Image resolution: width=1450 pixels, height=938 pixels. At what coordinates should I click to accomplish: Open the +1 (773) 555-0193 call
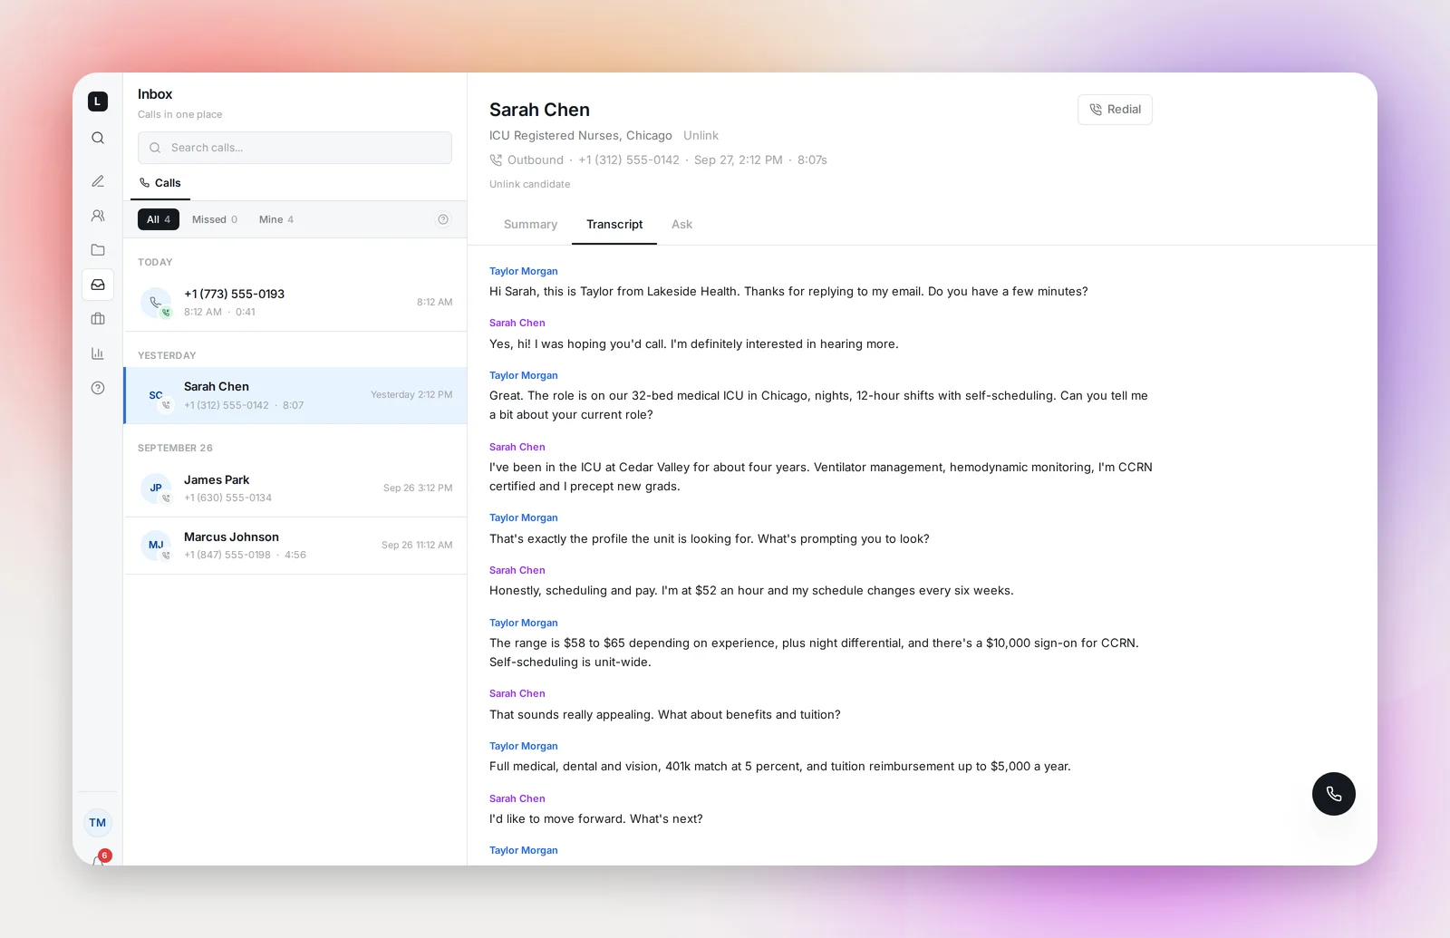coord(295,303)
